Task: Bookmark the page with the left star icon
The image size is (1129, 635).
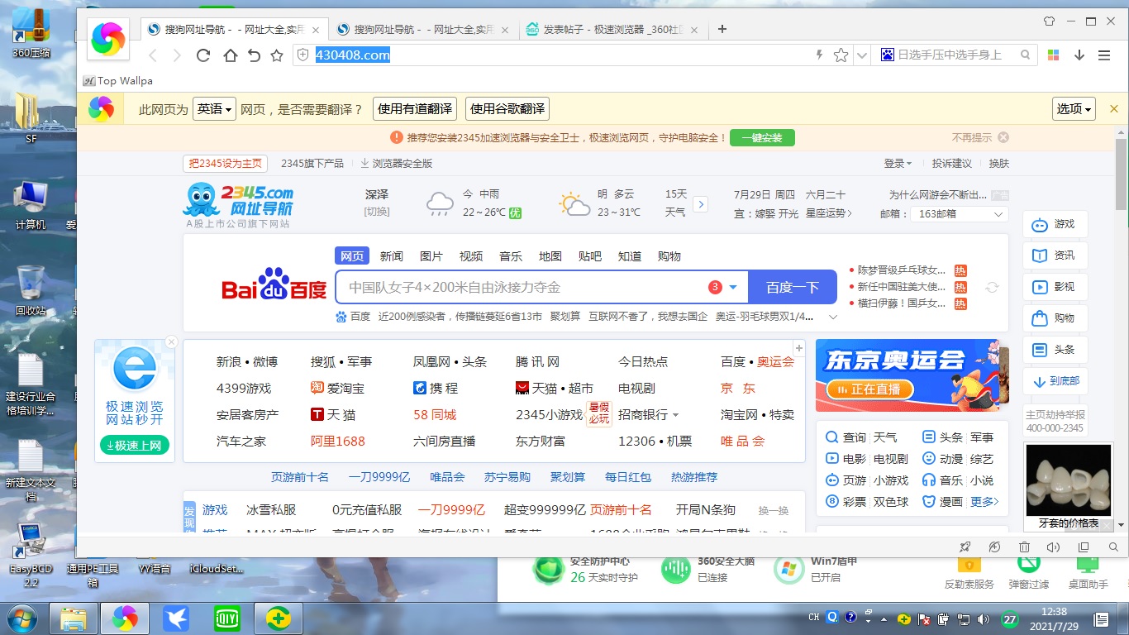Action: (x=277, y=55)
